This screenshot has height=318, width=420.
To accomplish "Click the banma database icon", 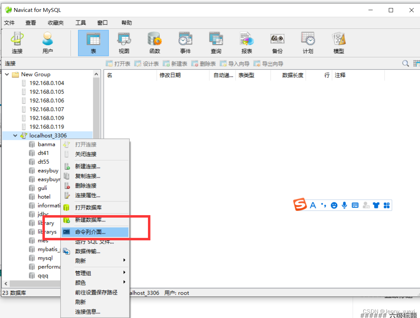I will (32, 144).
